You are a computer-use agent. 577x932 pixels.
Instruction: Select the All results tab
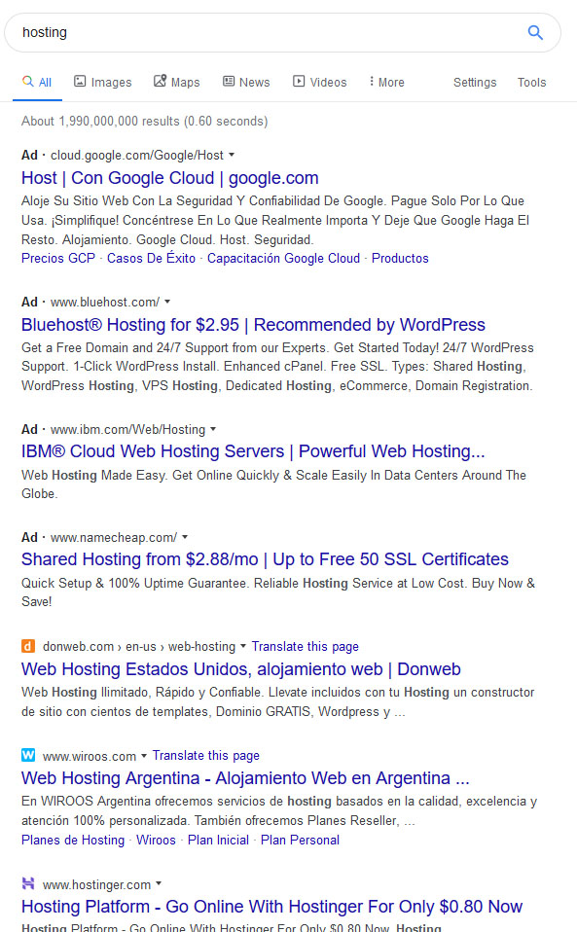click(x=37, y=82)
